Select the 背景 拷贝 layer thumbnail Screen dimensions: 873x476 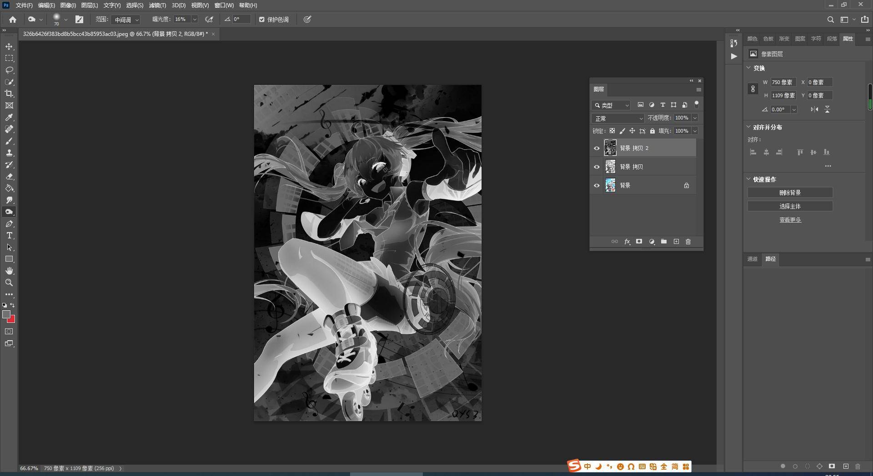(x=610, y=167)
